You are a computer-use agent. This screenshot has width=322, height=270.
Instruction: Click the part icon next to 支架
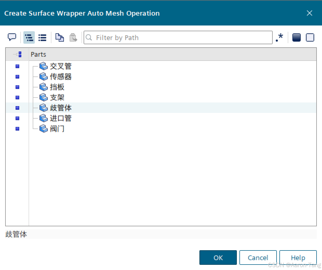pos(44,98)
